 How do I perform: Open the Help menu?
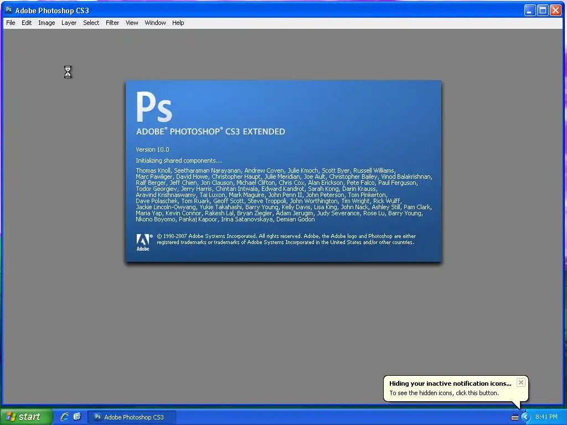click(178, 23)
